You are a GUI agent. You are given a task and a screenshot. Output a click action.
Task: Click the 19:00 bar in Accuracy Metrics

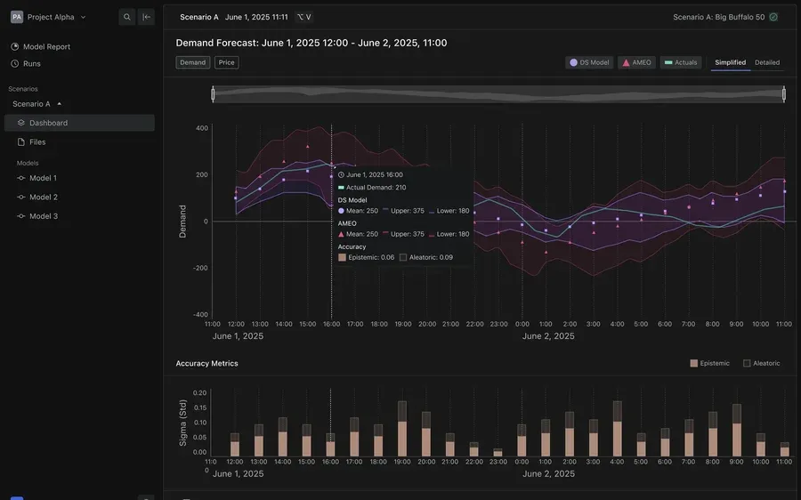click(x=402, y=429)
